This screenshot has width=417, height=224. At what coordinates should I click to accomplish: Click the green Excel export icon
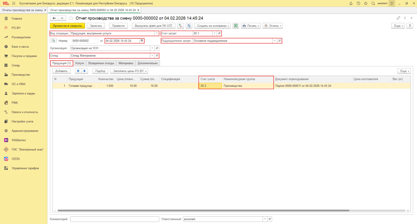pyautogui.click(x=236, y=26)
